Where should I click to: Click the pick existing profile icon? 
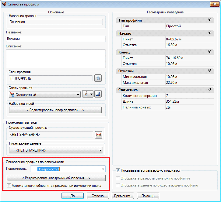click(x=98, y=135)
